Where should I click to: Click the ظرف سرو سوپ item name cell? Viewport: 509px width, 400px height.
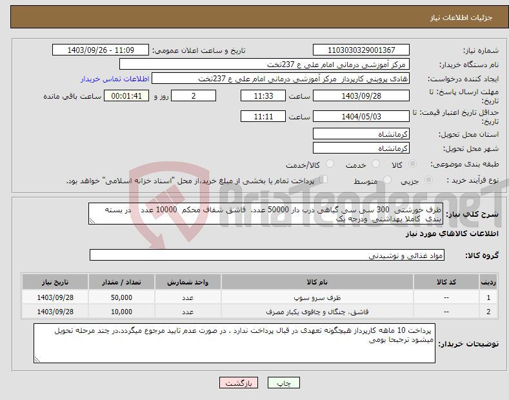click(317, 297)
